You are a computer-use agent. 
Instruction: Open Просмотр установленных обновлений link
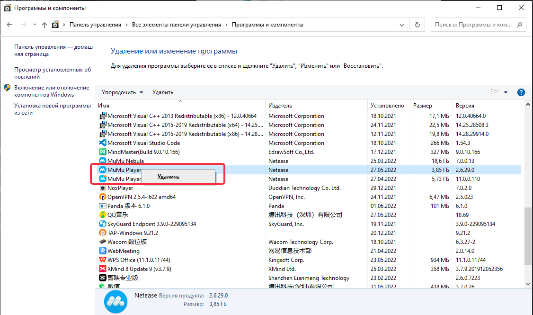tap(53, 73)
